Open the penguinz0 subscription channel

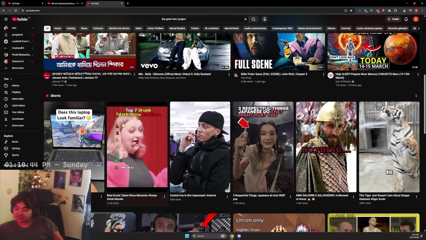(x=17, y=35)
